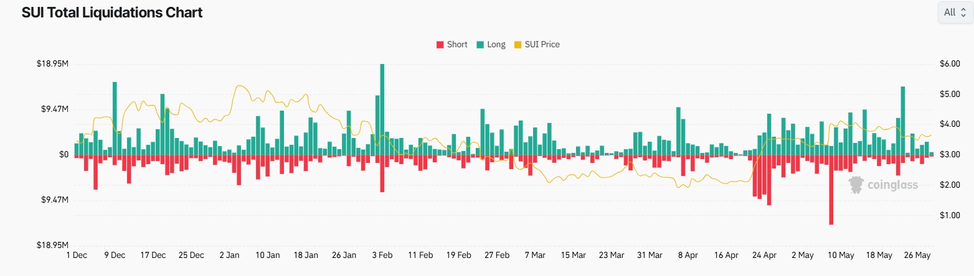Click the up-down arrows in the All selector
Viewport: 974px width, 276px height.
pos(963,12)
